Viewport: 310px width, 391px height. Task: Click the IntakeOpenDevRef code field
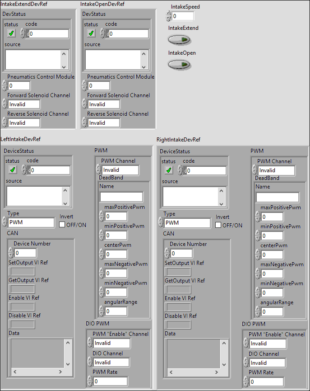click(129, 33)
